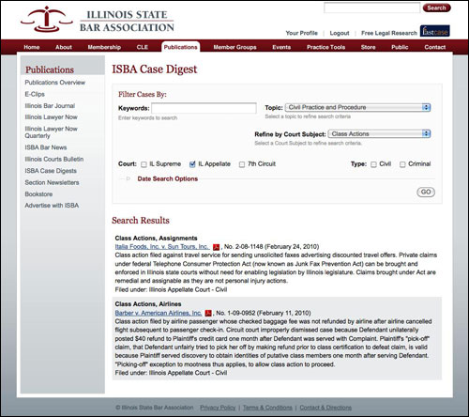Screen dimensions: 469x417
Task: Open Illinois Lawyer Now Quarterly link
Action: tap(51, 132)
